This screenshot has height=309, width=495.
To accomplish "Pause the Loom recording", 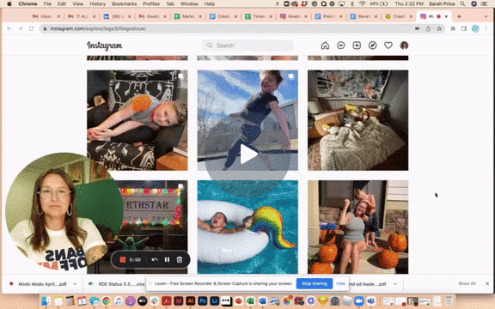I will point(167,259).
